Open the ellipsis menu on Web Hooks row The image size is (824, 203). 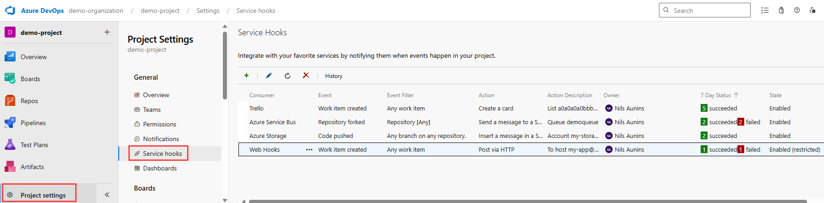[309, 149]
